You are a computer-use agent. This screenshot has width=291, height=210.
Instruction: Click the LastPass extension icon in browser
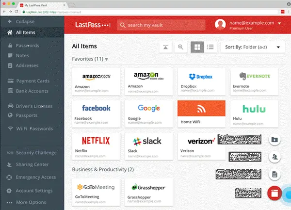pyautogui.click(x=282, y=12)
